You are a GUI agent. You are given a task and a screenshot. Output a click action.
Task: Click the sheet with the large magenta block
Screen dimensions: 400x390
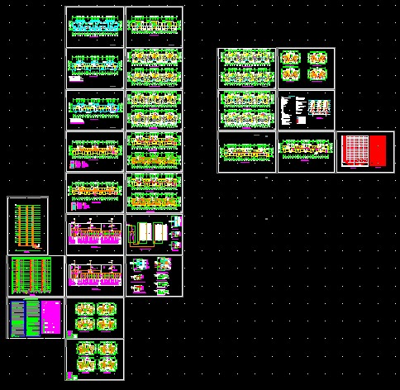pyautogui.click(x=36, y=318)
